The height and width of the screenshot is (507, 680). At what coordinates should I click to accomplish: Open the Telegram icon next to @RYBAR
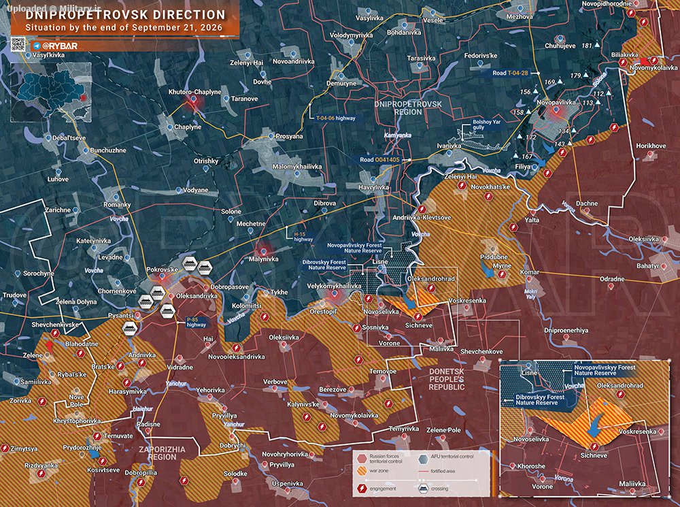point(37,46)
